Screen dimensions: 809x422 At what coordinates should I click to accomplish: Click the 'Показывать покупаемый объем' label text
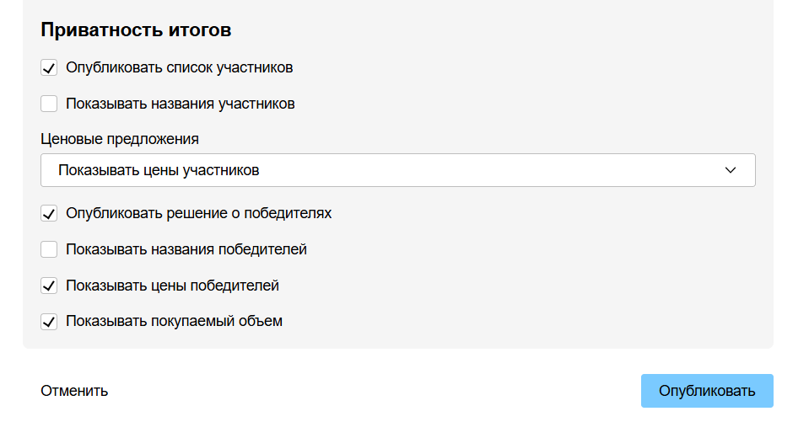[174, 321]
